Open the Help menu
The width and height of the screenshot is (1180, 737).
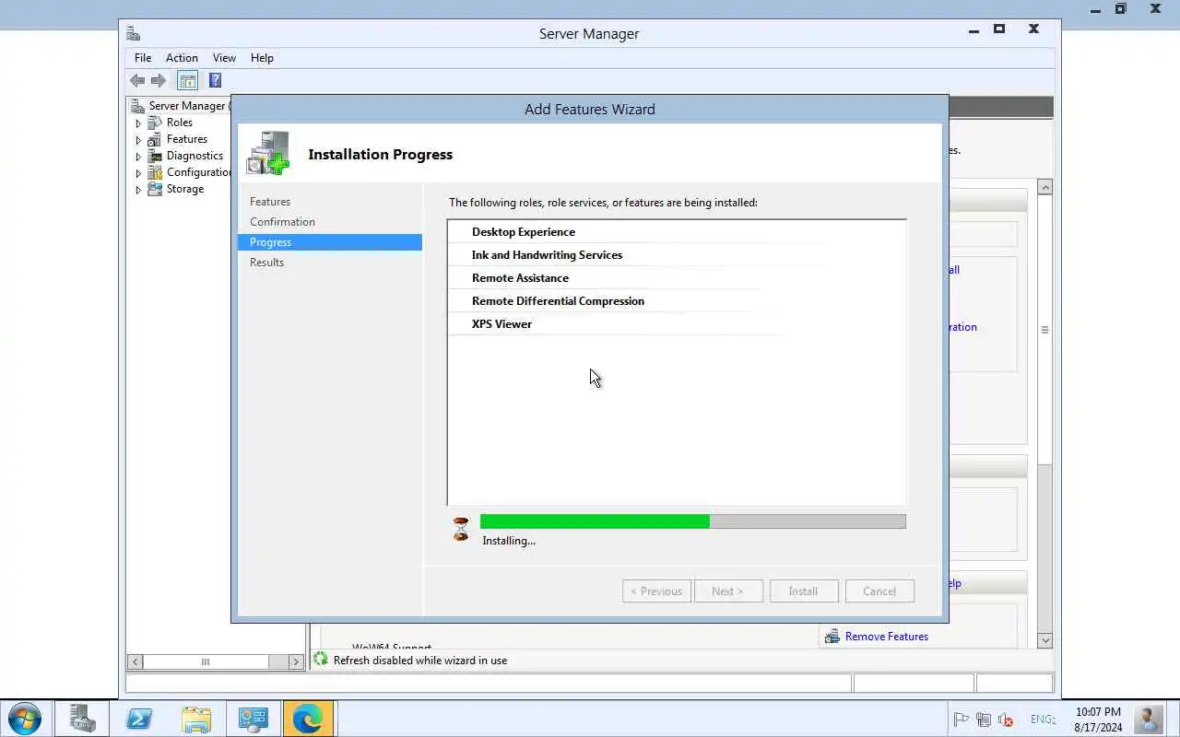[x=262, y=58]
